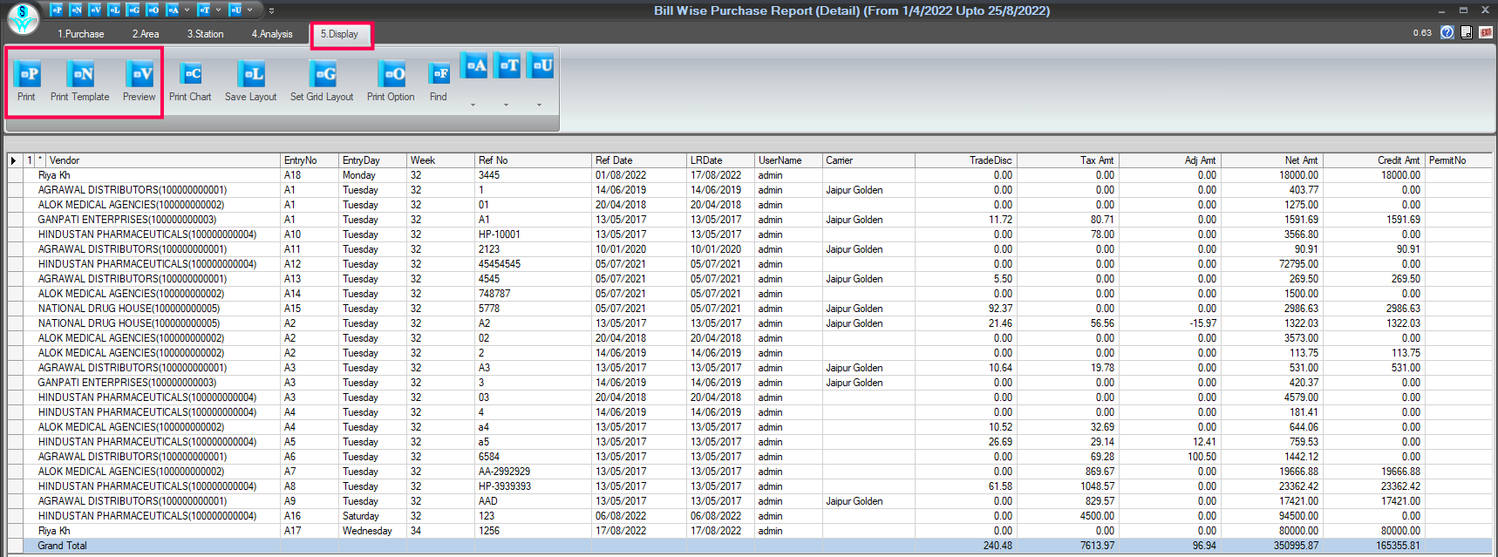Open the quick access A dropdown arrow
The image size is (1498, 557).
point(187,10)
